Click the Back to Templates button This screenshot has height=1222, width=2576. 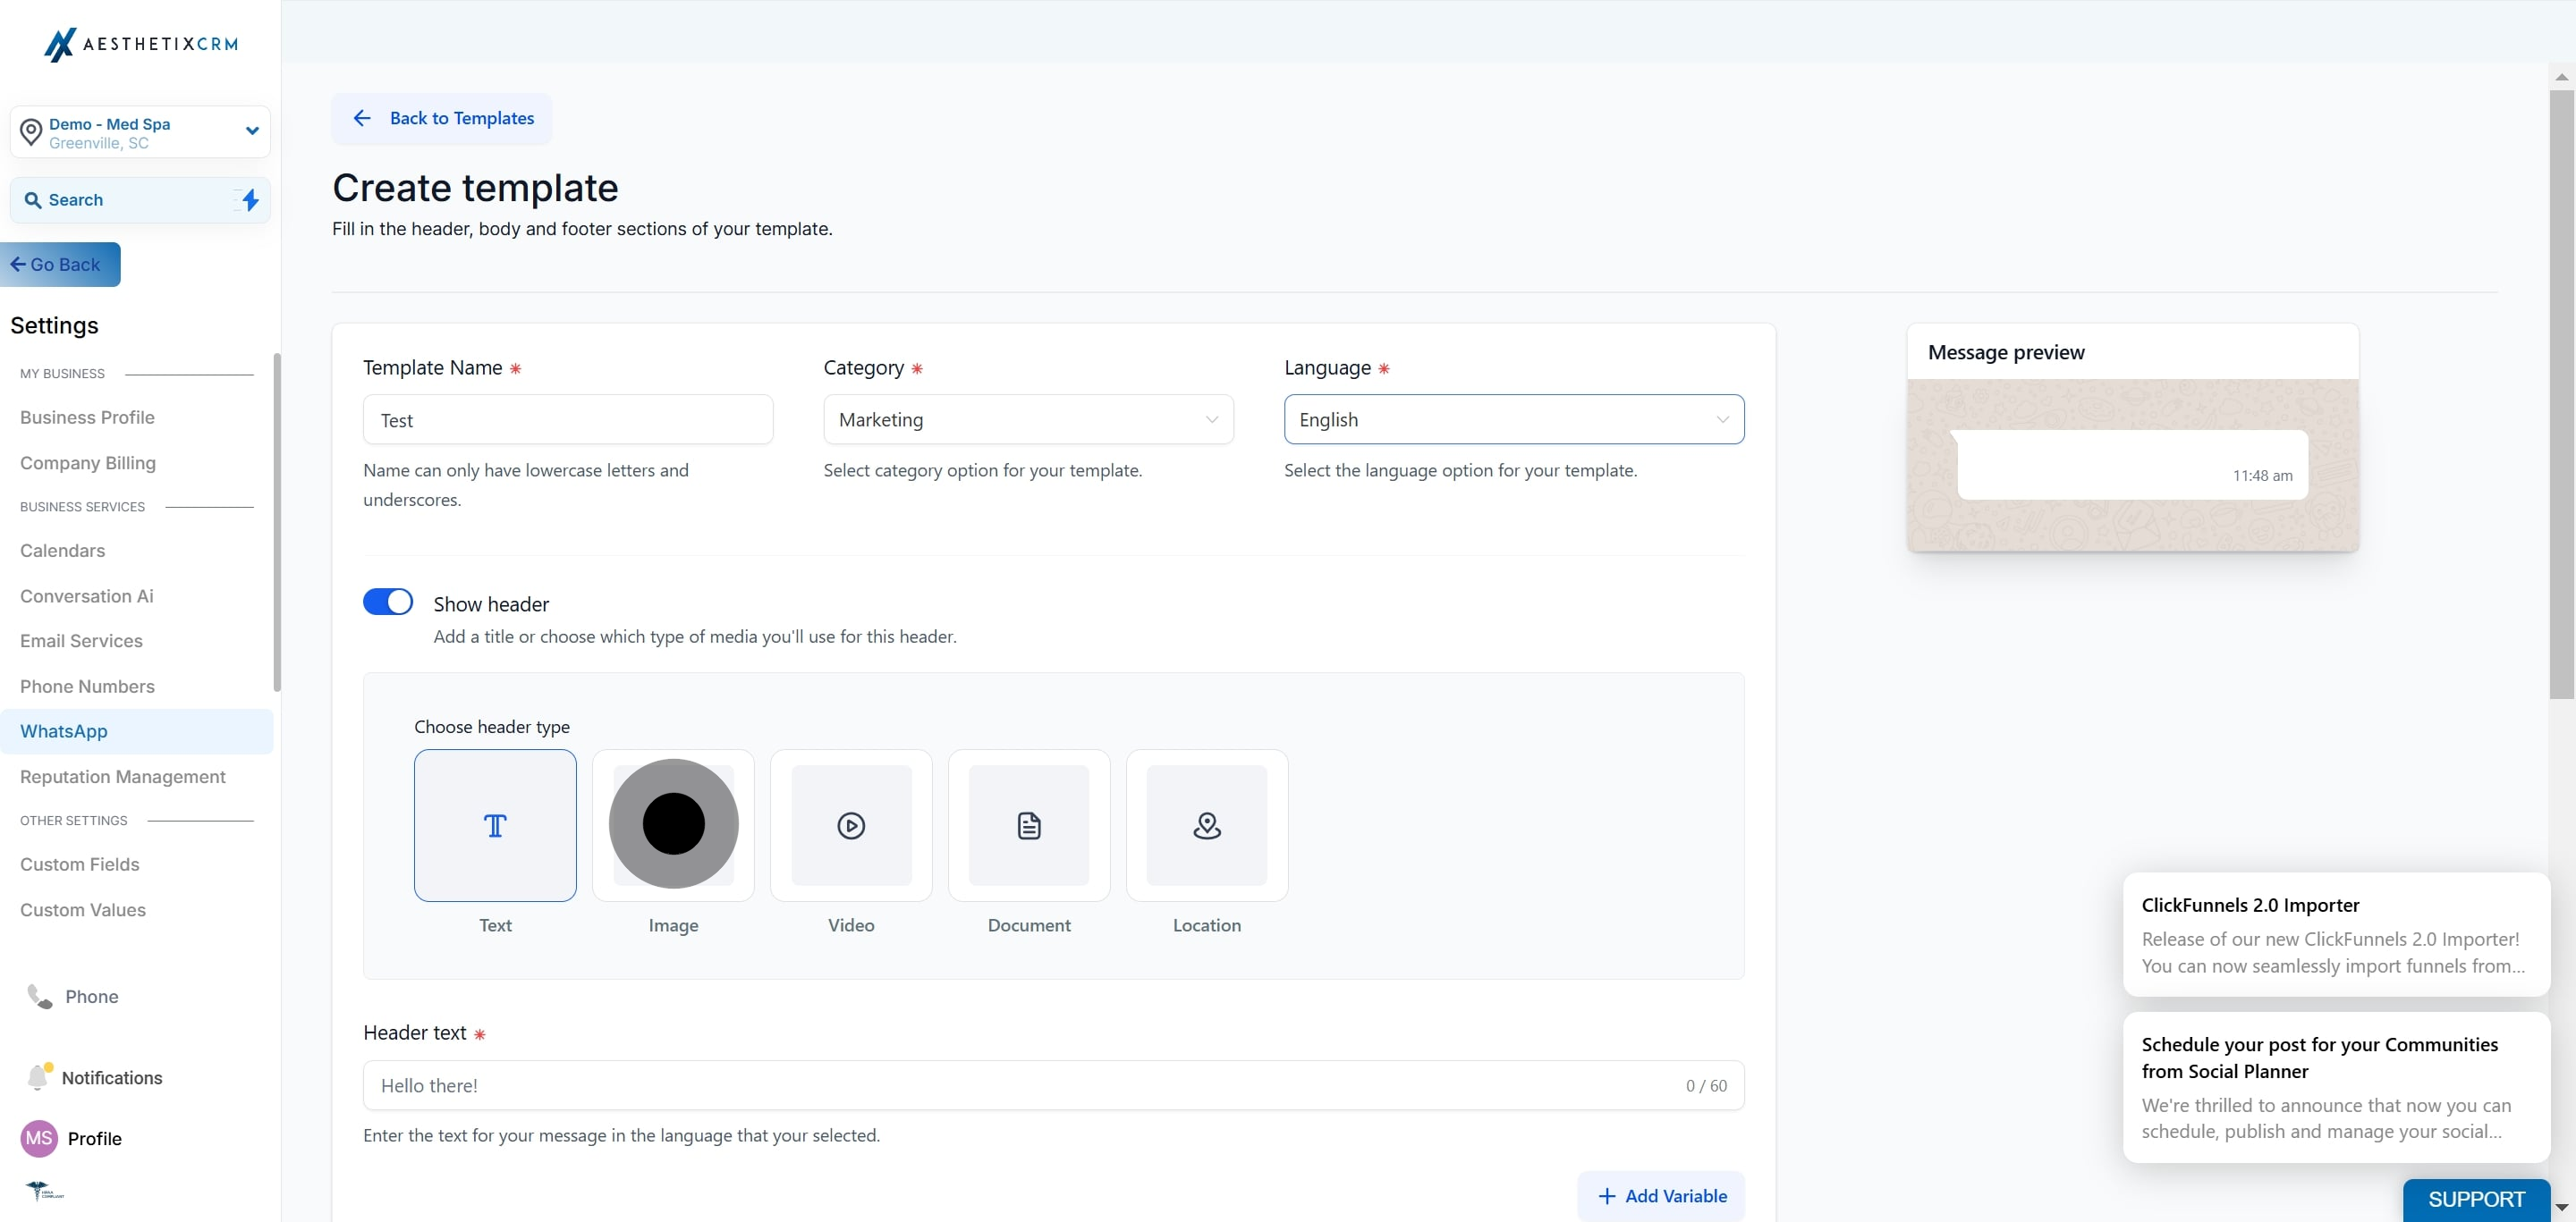pos(442,119)
